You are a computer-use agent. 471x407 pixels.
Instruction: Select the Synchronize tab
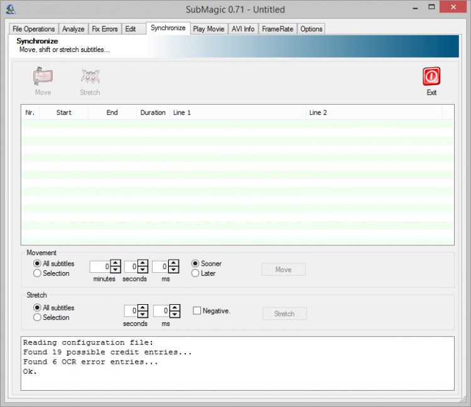(x=168, y=28)
